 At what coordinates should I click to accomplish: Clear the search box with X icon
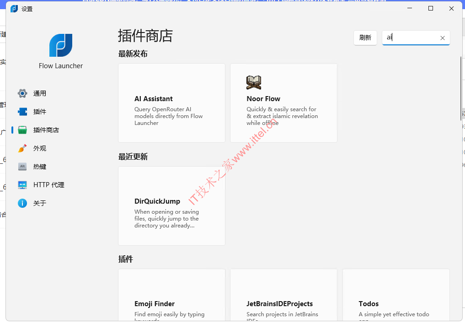point(443,38)
